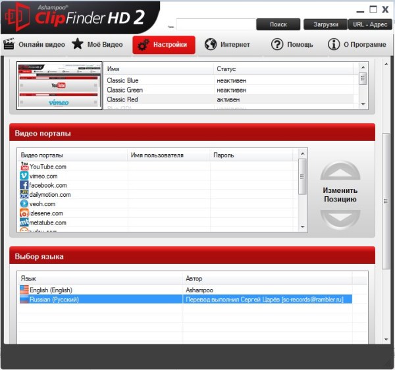Click the globe icon of Интернет
The width and height of the screenshot is (395, 370).
click(211, 44)
